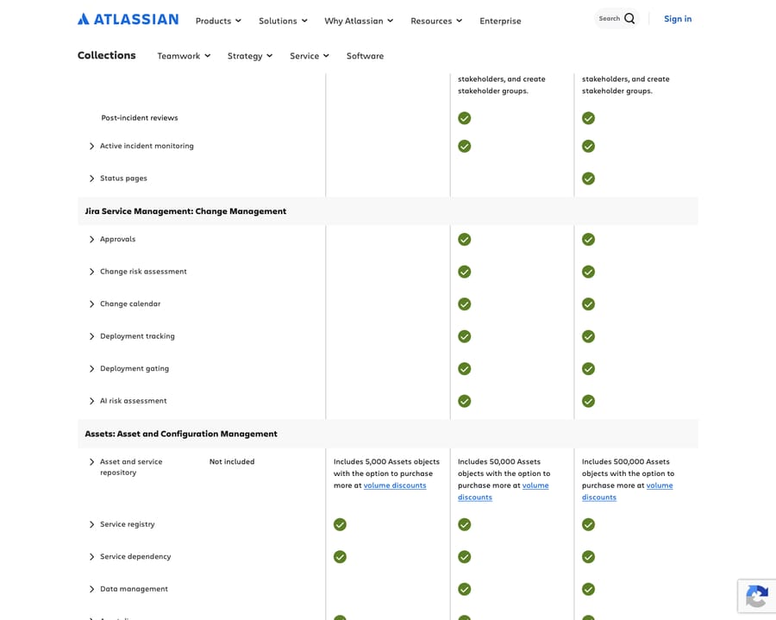The image size is (776, 620).
Task: Expand the Change calendar row
Action: coord(91,304)
